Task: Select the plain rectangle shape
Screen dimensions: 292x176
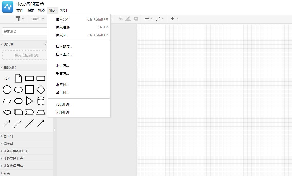Action: pos(30,78)
